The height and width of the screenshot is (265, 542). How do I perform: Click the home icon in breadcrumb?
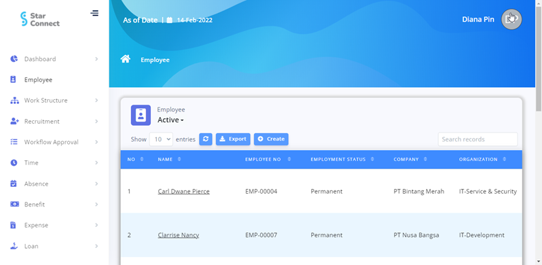click(x=126, y=59)
